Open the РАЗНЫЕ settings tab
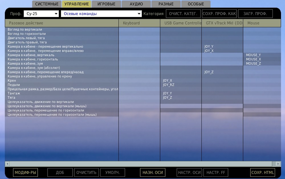 (166, 4)
